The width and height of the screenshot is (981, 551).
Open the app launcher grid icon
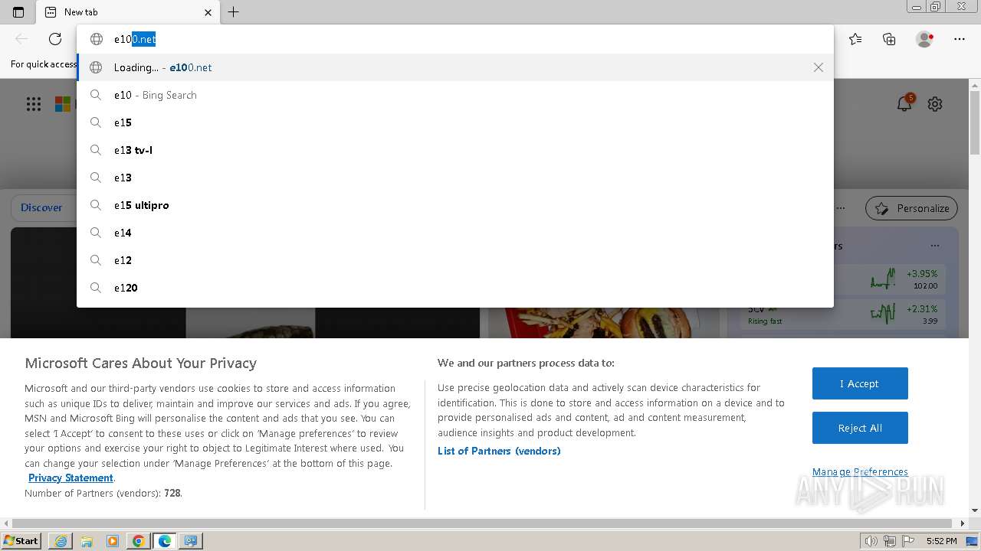coord(34,104)
